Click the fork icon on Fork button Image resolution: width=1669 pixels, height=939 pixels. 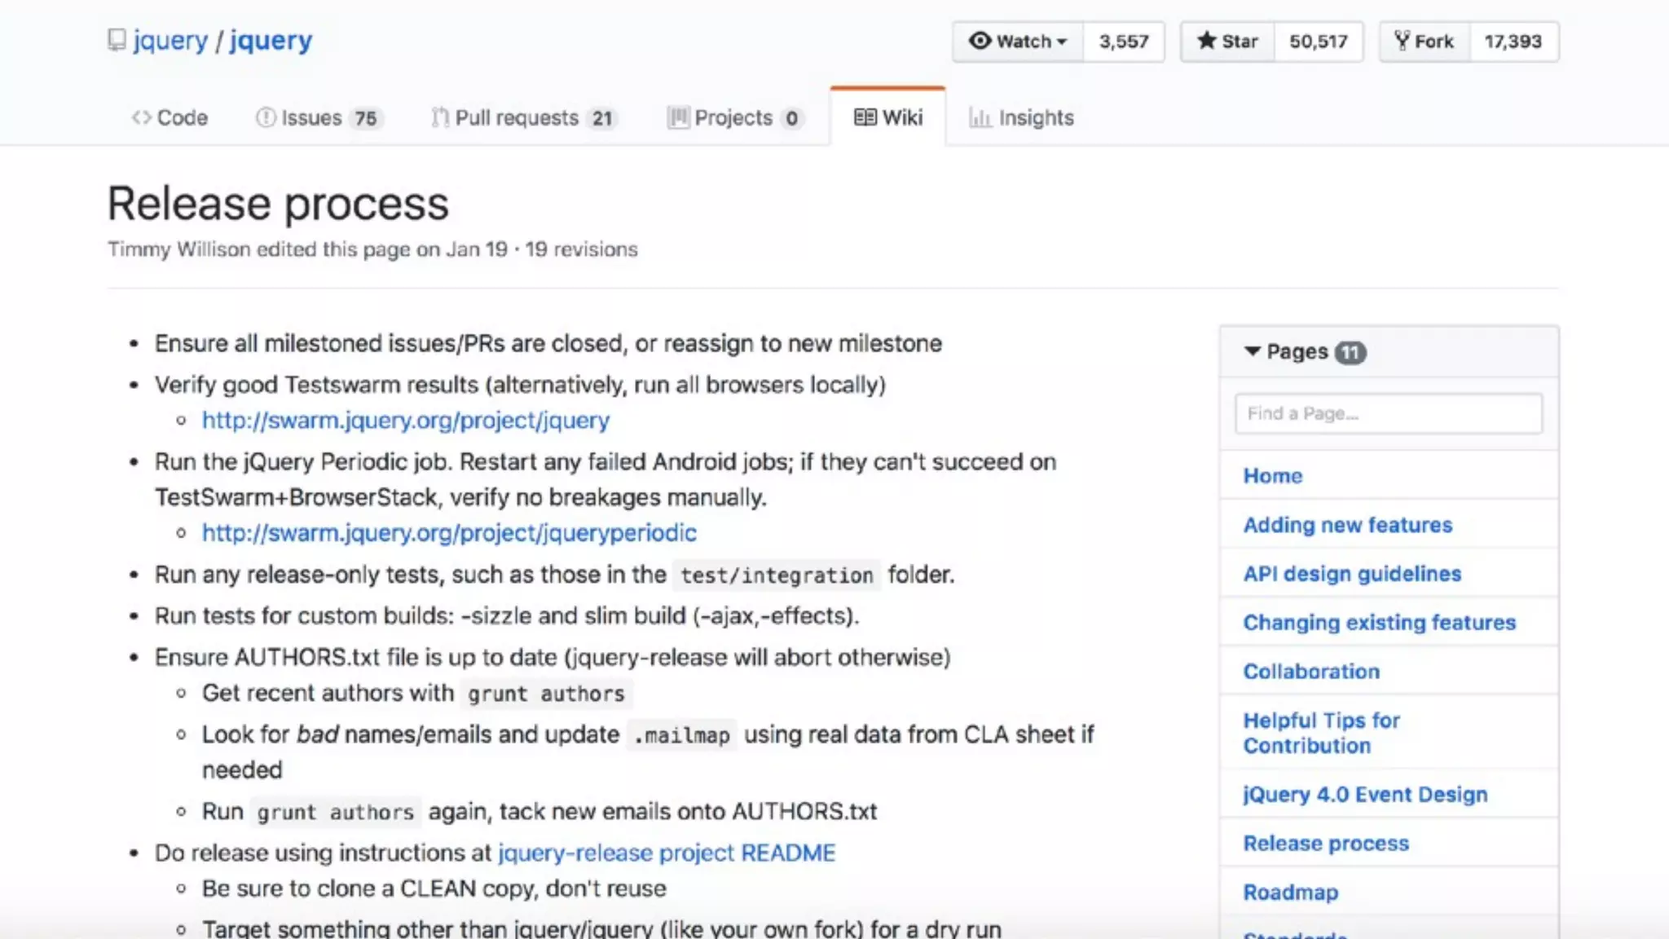[1401, 41]
